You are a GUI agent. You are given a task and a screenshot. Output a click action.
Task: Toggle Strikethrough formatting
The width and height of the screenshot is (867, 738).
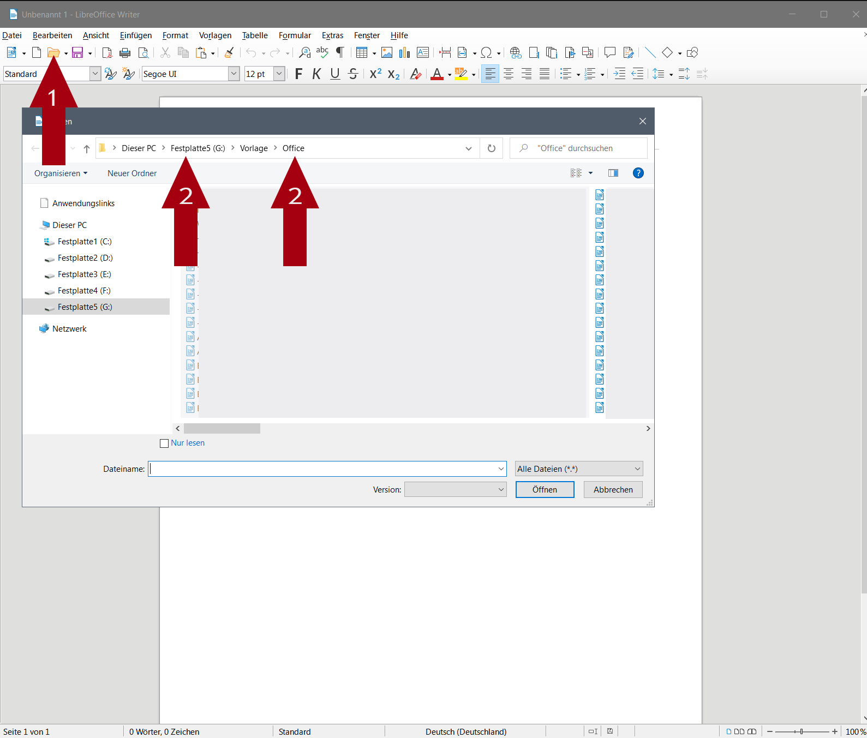353,74
